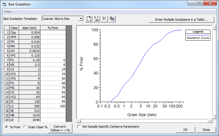Click the VFS class cell

pyautogui.click(x=14, y=55)
